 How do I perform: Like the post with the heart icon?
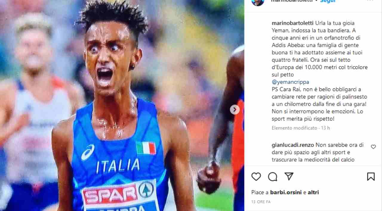coord(256,177)
